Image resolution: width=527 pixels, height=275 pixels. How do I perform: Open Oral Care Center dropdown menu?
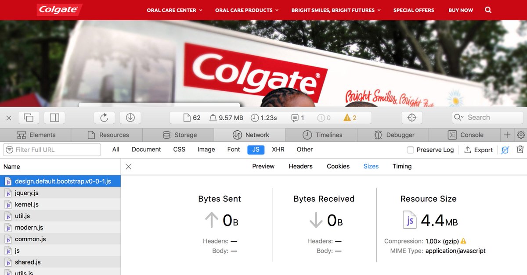pos(175,10)
